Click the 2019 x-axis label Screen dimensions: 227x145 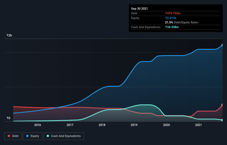(134, 125)
